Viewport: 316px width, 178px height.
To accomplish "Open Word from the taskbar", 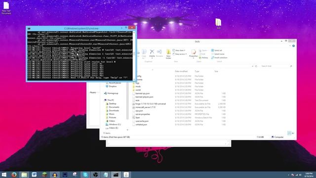I will [x=34, y=175].
